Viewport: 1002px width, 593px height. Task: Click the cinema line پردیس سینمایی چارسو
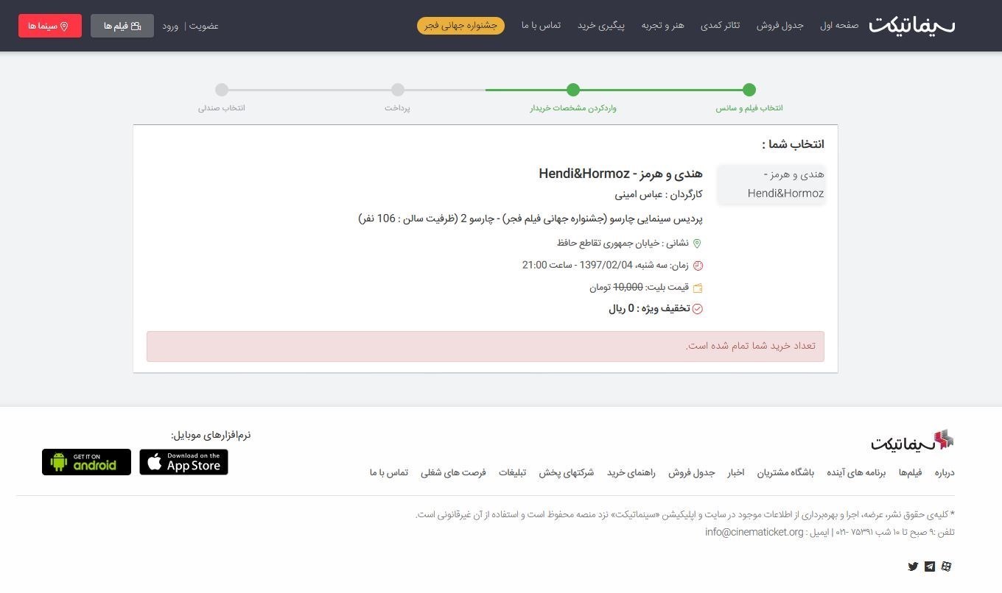click(x=530, y=219)
